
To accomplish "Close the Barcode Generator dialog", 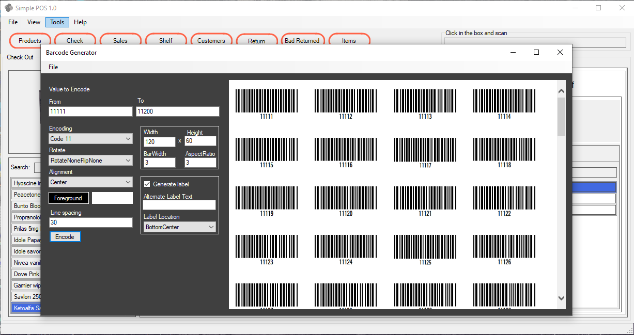I will pos(560,52).
